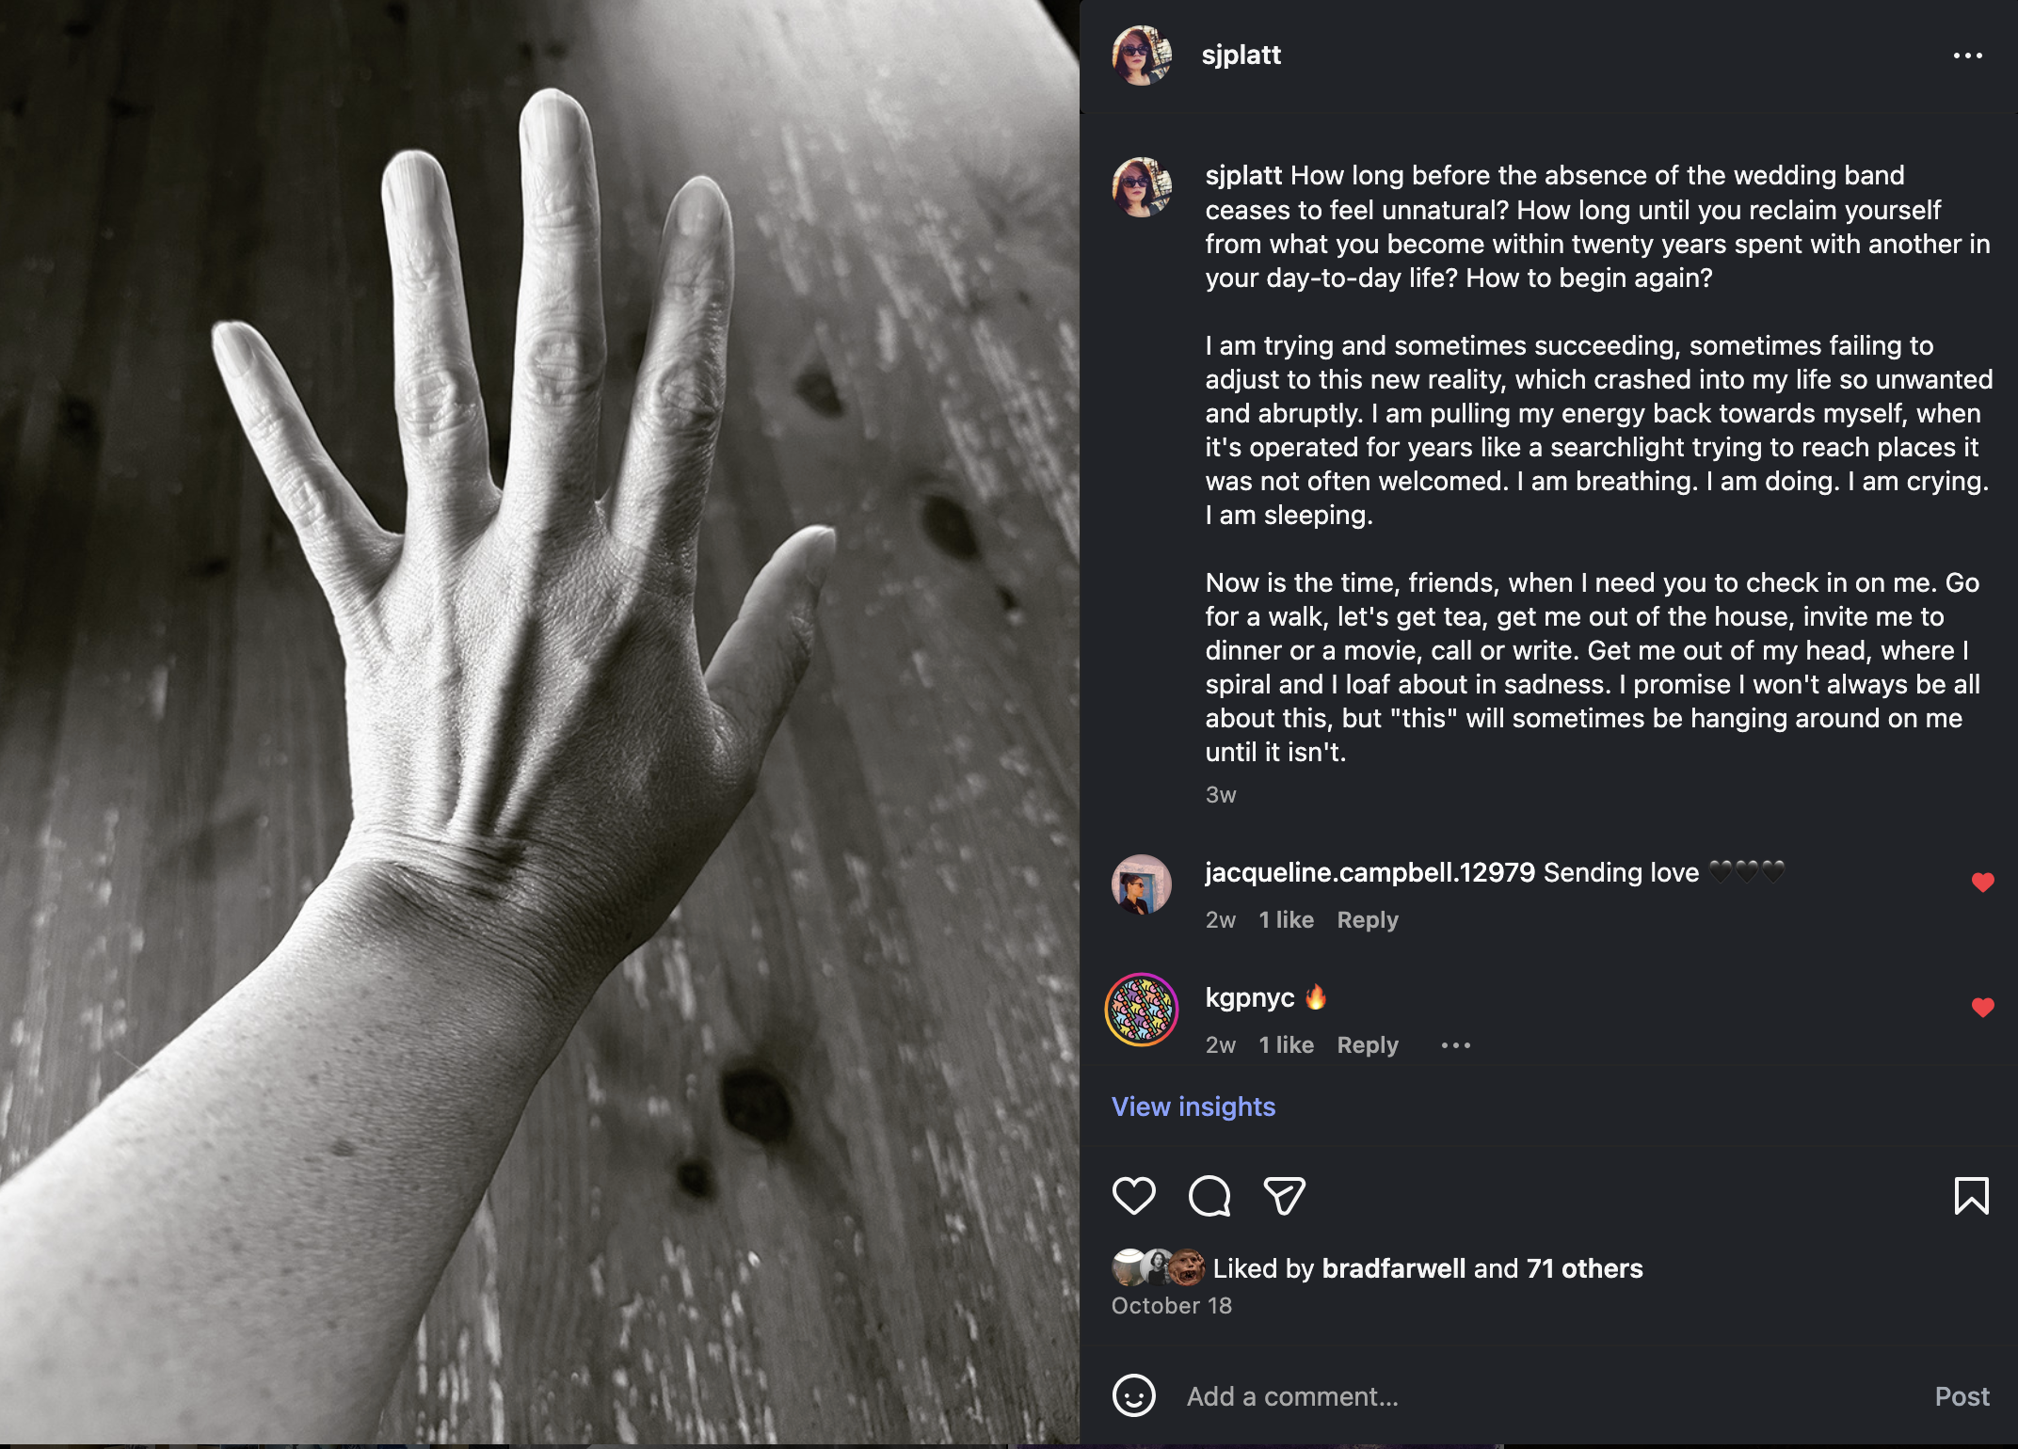View the hand photo in the post
The height and width of the screenshot is (1449, 2018).
point(539,722)
